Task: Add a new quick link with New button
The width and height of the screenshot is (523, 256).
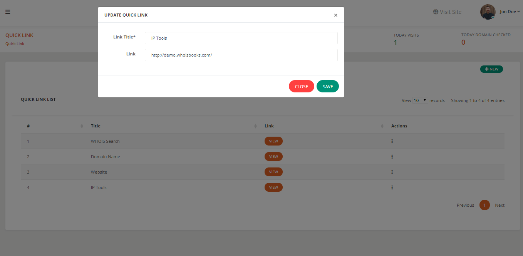Action: (491, 69)
